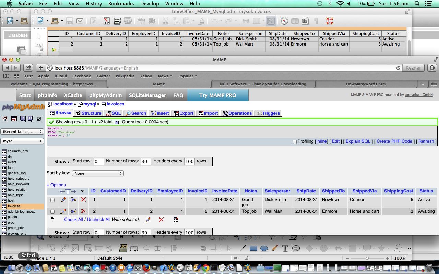The width and height of the screenshot is (439, 274).
Task: Click the LibreOffice Help lifebuoy icon
Action: point(329,21)
